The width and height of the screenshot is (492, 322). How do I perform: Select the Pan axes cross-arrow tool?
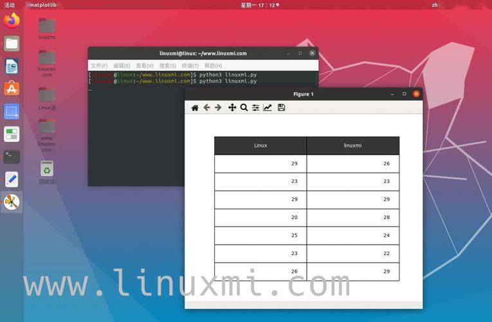232,108
